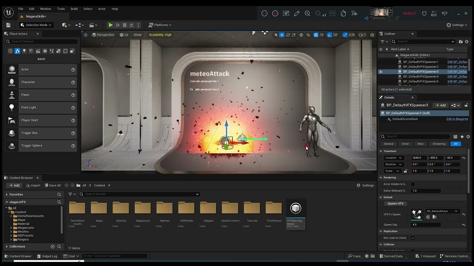This screenshot has height=266, width=474.
Task: Select the scale transform tool in viewport
Action: point(294,35)
